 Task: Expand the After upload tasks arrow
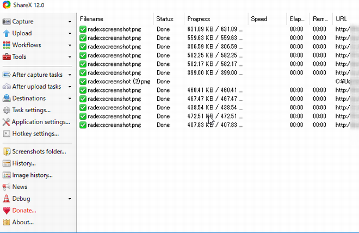[70, 87]
